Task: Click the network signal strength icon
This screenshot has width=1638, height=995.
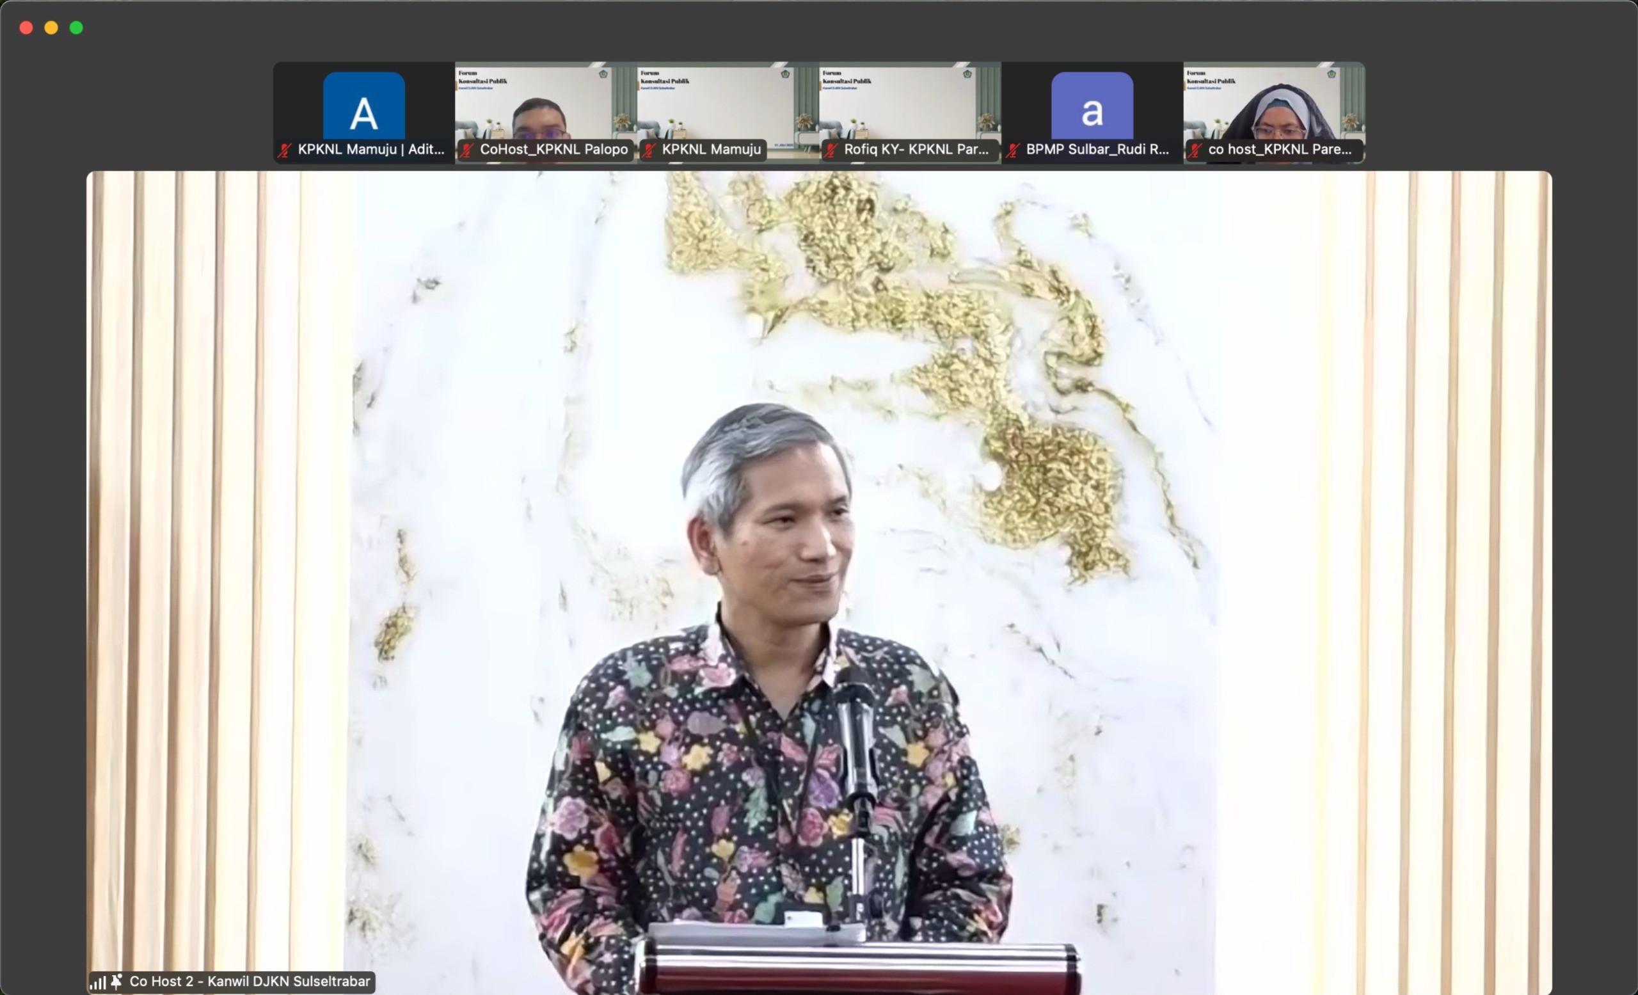Action: click(x=98, y=982)
